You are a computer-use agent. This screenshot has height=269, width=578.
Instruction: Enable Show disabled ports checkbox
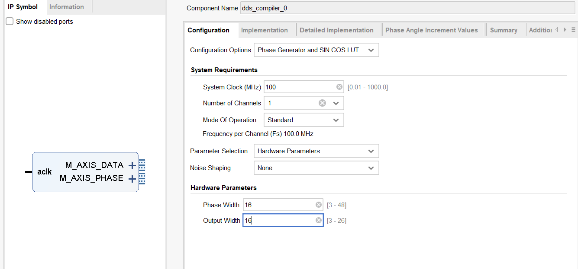[x=10, y=22]
